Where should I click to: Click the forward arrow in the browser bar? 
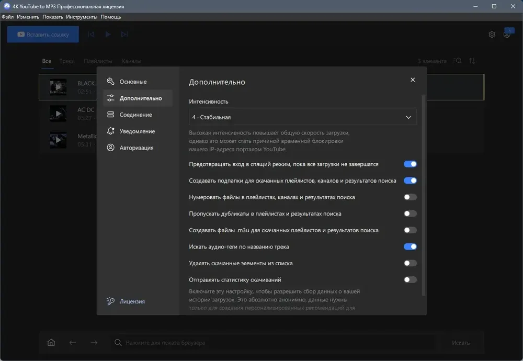94,343
